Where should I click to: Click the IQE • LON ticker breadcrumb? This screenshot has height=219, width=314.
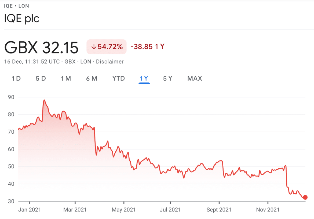16,6
